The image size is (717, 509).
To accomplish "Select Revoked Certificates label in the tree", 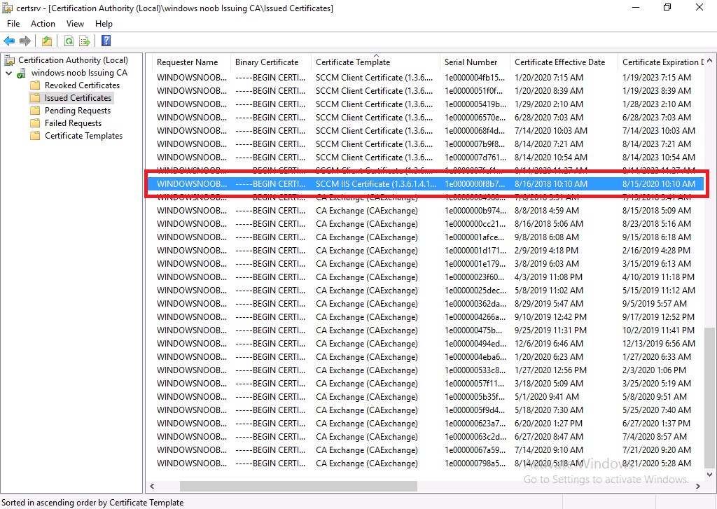I will tap(83, 85).
